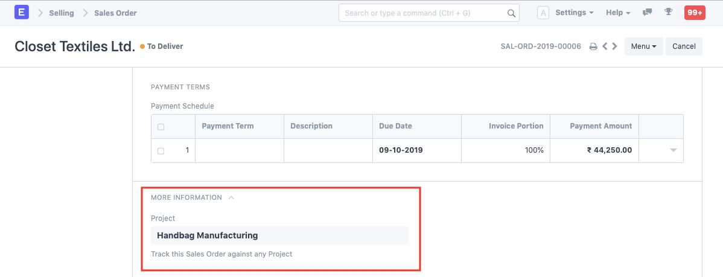Image resolution: width=723 pixels, height=277 pixels.
Task: Click the Project field Handbag Manufacturing
Action: pos(279,235)
